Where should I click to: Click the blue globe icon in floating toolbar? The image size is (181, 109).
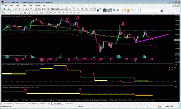point(118,10)
